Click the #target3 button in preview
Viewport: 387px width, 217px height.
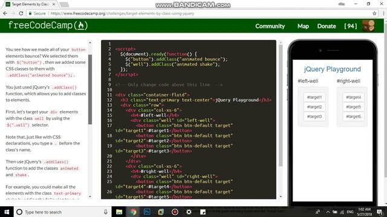pos(314,116)
